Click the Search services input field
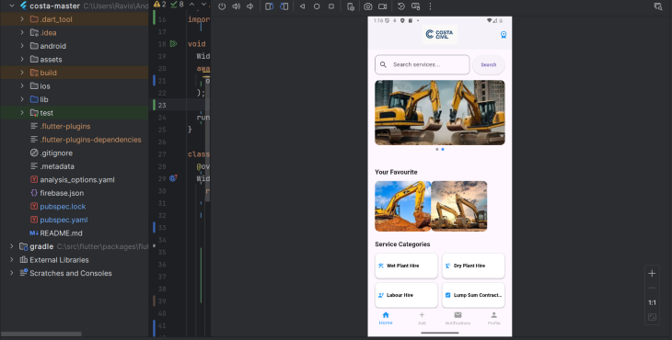Viewport: 672px width, 340px height. coord(423,64)
